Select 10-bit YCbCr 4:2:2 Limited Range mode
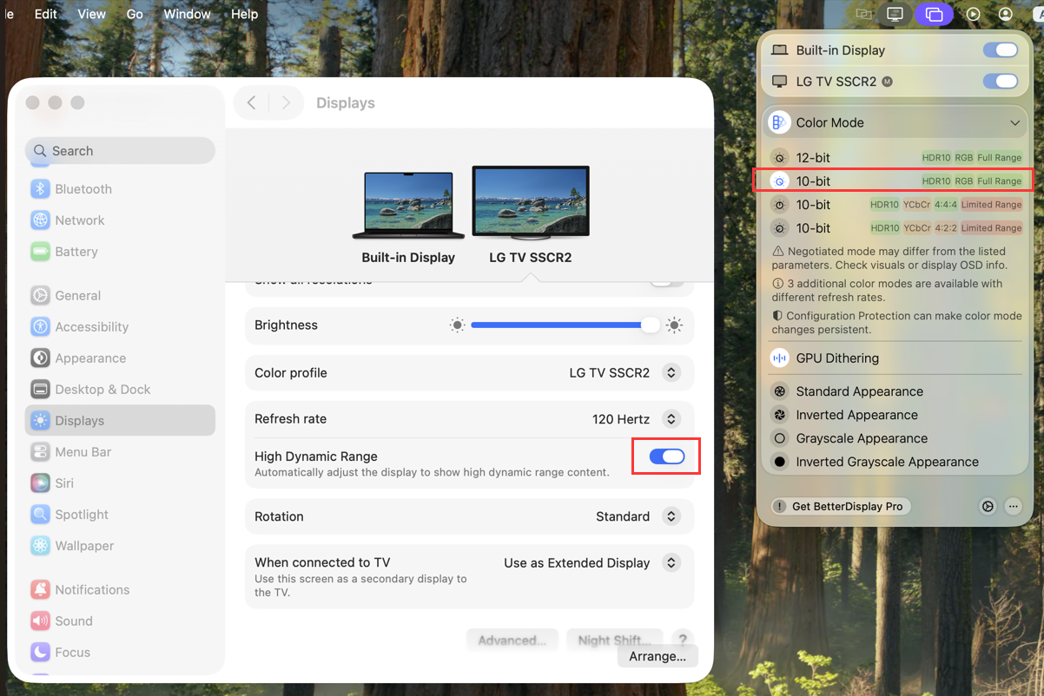 (895, 228)
